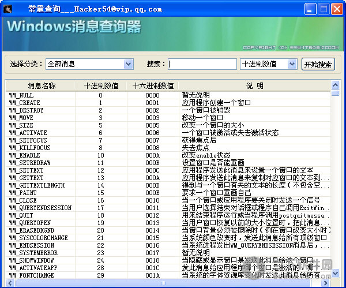This screenshot has width=346, height=288.
Task: Select the WM_NULL row
Action: [168, 95]
